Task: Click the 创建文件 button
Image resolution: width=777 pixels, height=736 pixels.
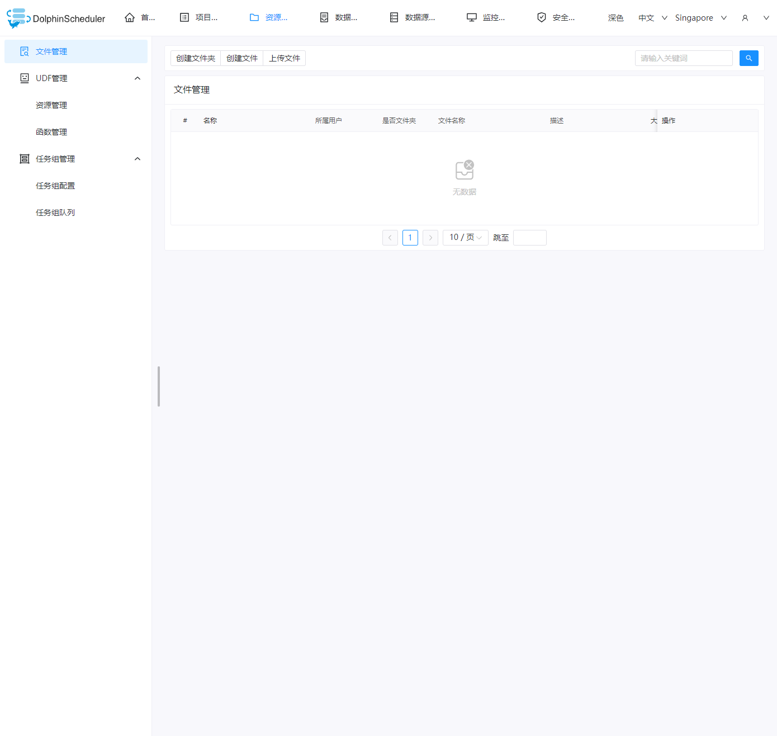Action: coord(242,58)
